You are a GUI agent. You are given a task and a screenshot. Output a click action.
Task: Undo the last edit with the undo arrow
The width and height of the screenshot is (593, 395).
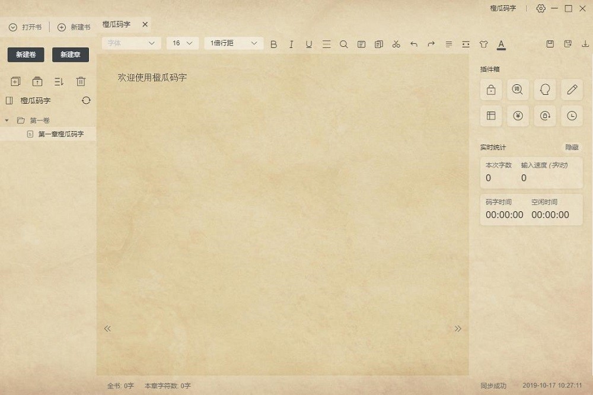coord(413,43)
